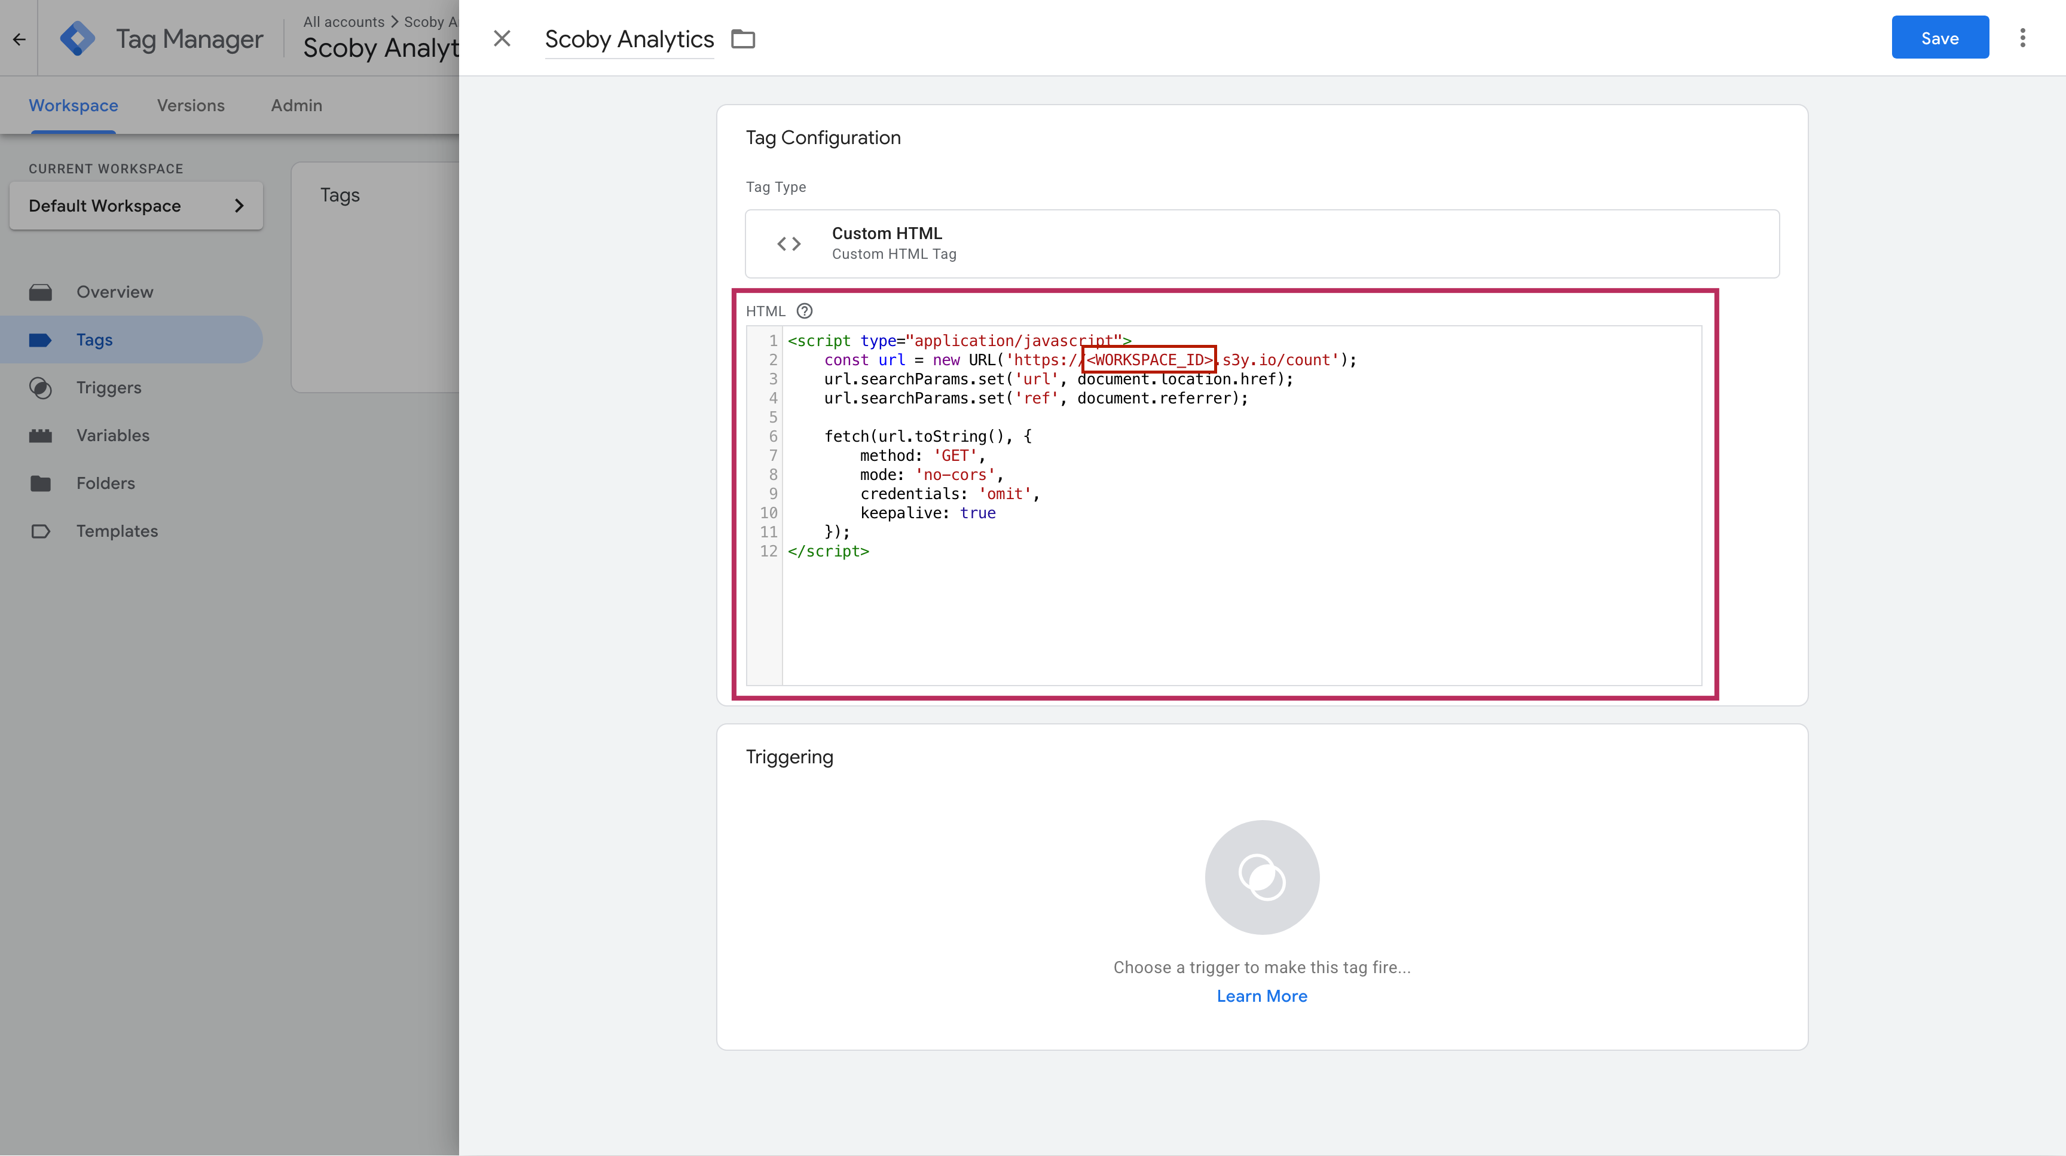
Task: Click the HTML help question mark icon
Action: (805, 311)
